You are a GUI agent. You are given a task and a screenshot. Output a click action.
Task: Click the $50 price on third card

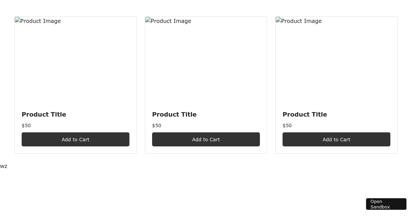coord(287,125)
